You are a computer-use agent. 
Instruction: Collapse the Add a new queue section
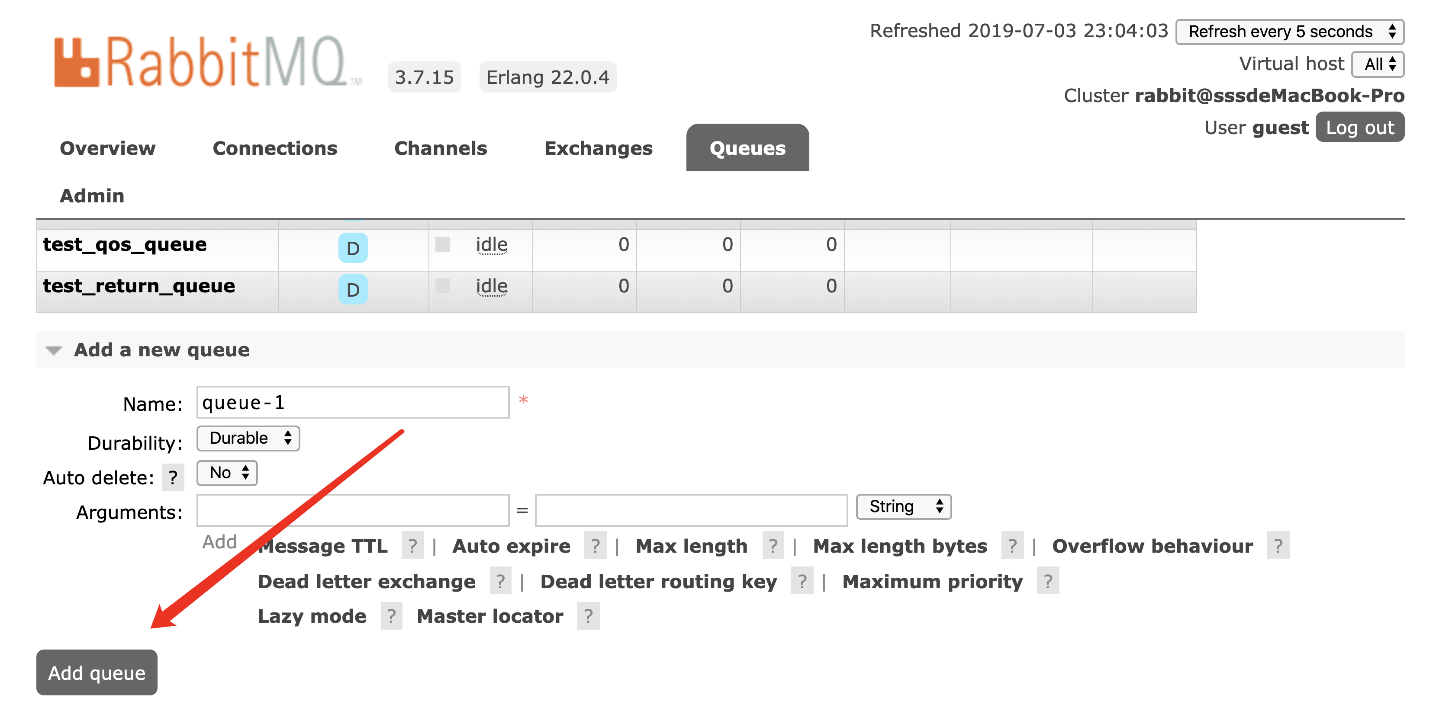(54, 350)
